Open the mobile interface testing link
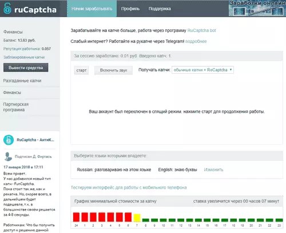Image resolution: width=286 pixels, height=233 pixels. [129, 187]
